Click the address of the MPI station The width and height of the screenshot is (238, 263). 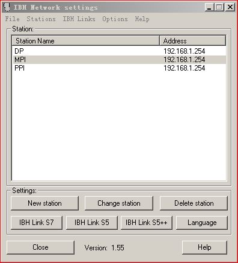tap(185, 60)
